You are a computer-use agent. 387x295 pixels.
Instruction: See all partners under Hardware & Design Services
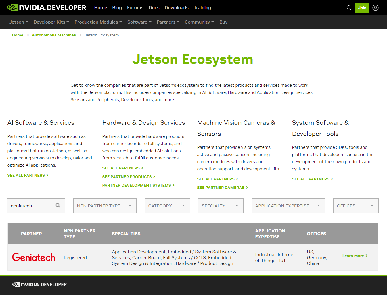(x=123, y=168)
